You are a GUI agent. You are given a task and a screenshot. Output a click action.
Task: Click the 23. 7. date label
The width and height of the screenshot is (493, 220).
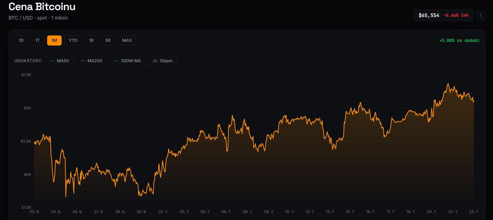click(x=474, y=212)
